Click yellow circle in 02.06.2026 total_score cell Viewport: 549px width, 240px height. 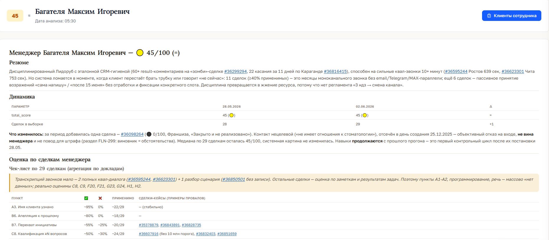point(365,115)
